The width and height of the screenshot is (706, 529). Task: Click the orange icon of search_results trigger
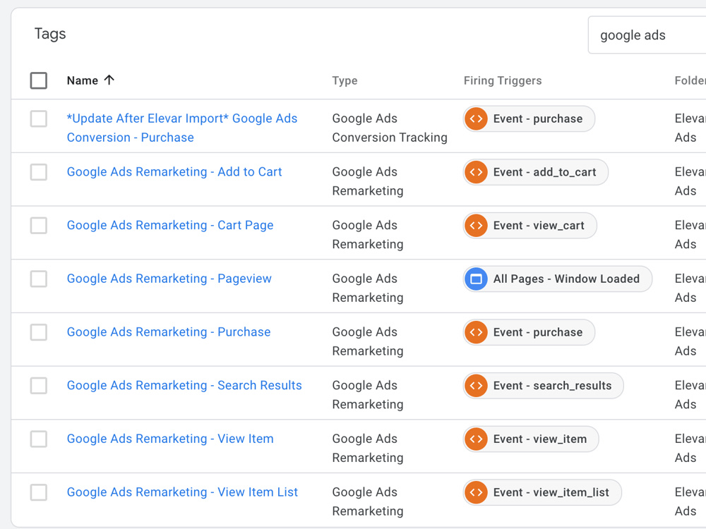point(476,386)
